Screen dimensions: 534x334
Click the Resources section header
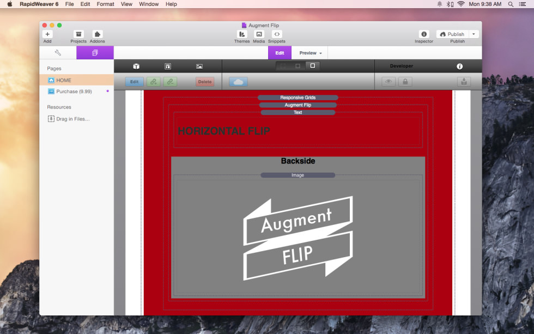59,107
